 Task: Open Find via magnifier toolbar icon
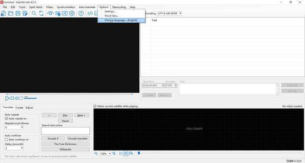pos(34,13)
